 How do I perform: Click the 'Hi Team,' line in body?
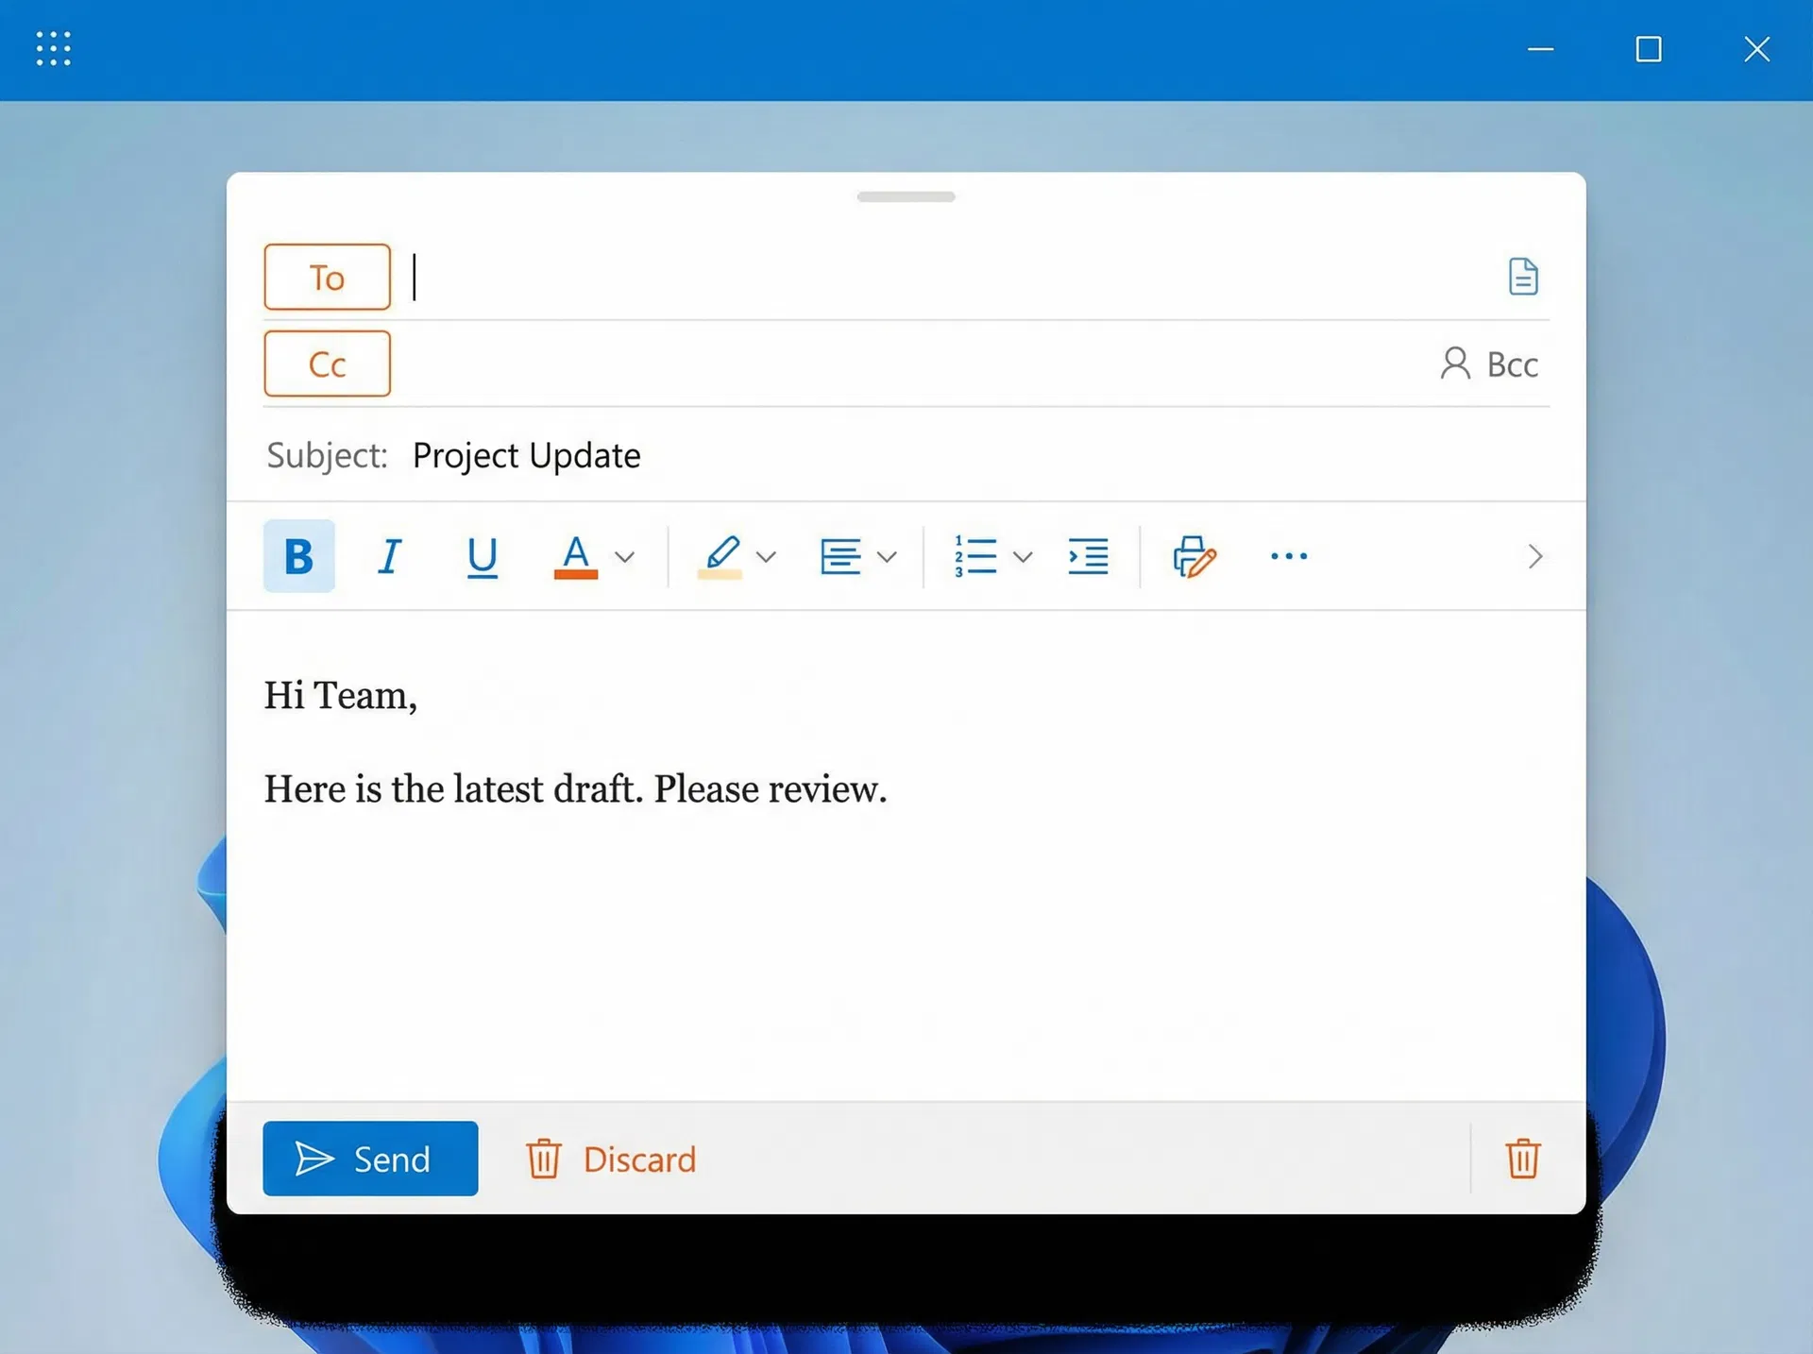[x=340, y=696]
